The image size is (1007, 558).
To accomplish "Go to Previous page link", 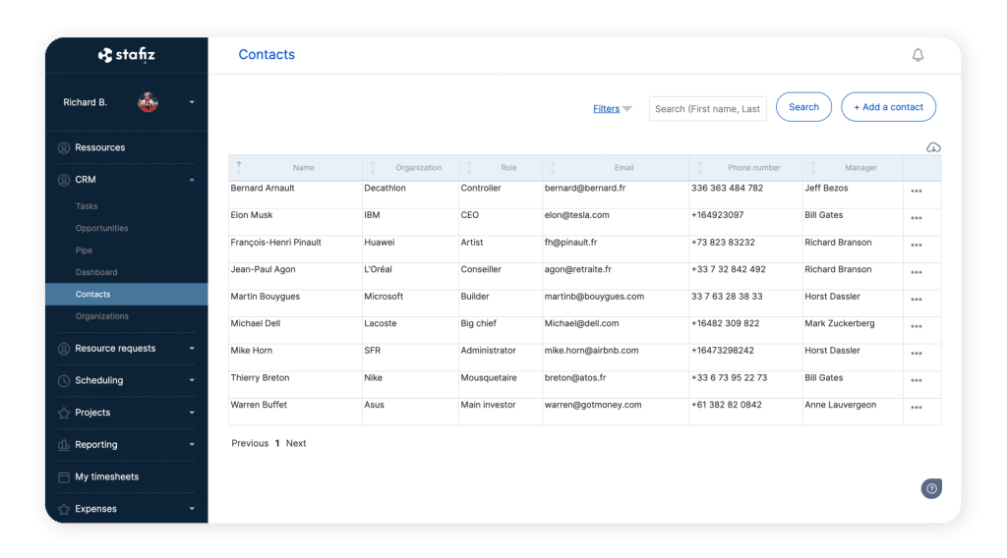I will click(250, 443).
